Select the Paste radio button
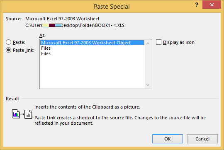The image size is (224, 150). (x=8, y=42)
